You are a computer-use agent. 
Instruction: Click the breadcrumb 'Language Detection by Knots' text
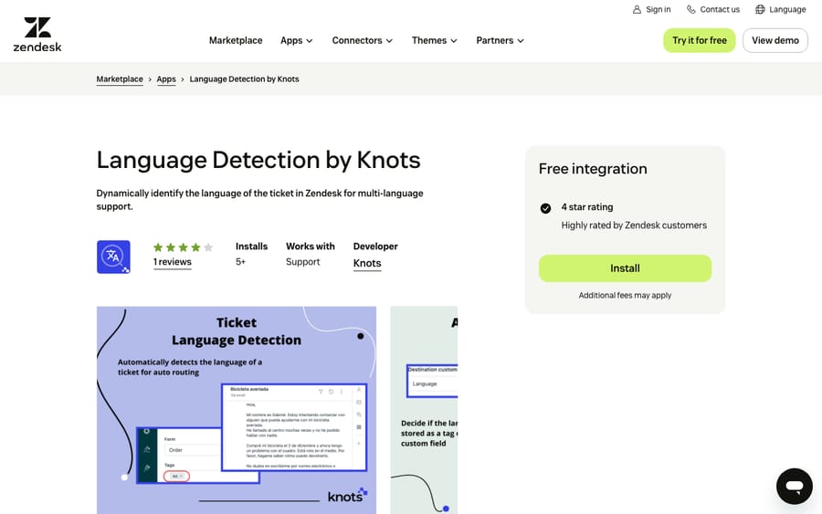click(x=244, y=79)
